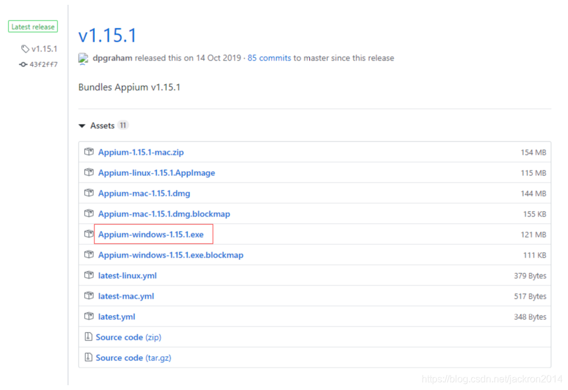
Task: Click the Assets count badge 11
Action: [x=123, y=125]
